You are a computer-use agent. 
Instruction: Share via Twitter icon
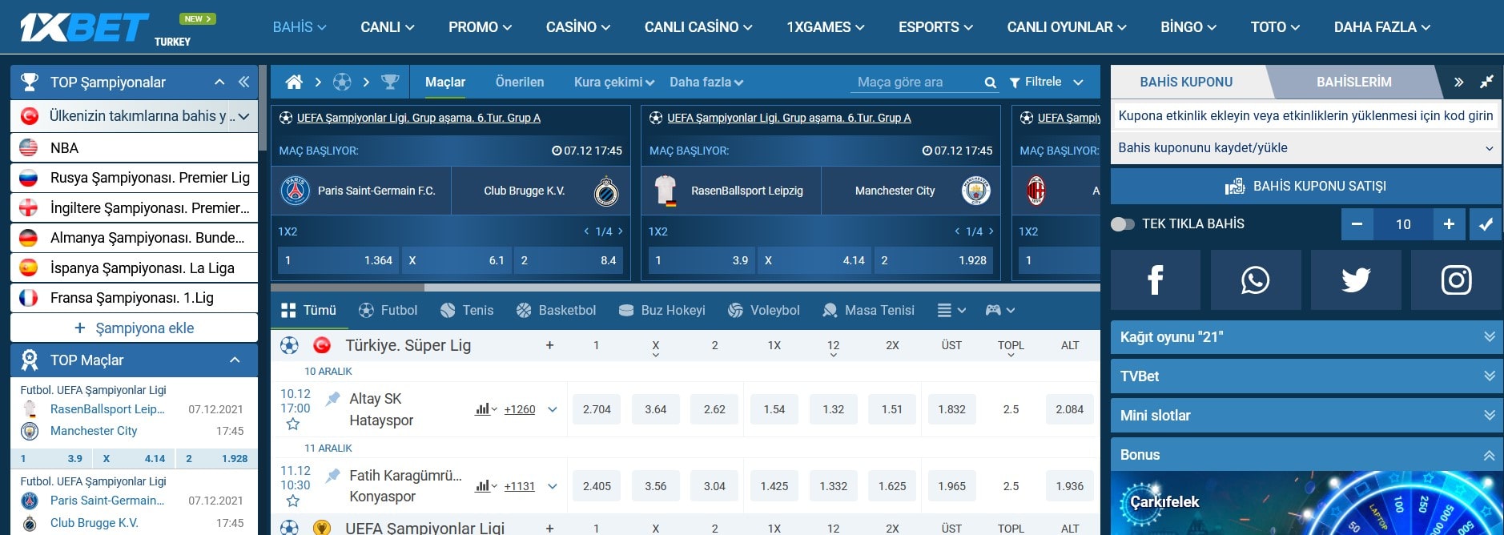(x=1356, y=280)
